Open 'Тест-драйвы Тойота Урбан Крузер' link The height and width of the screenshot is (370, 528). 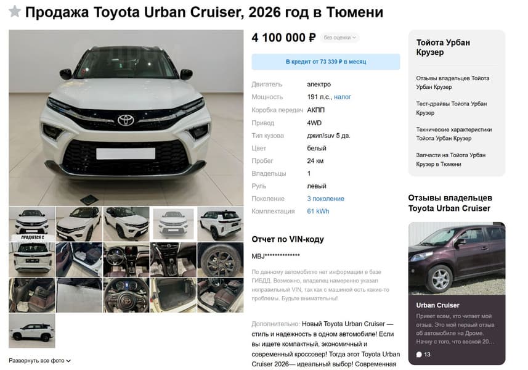click(x=451, y=108)
